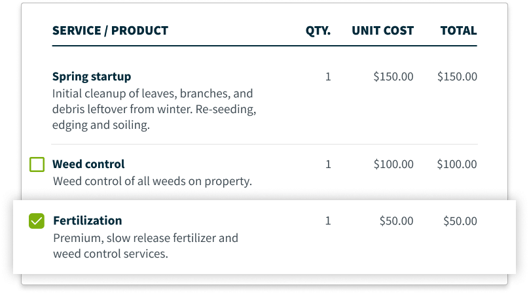Click Weed control total of $100.00
This screenshot has height=293, width=529.
[x=457, y=164]
